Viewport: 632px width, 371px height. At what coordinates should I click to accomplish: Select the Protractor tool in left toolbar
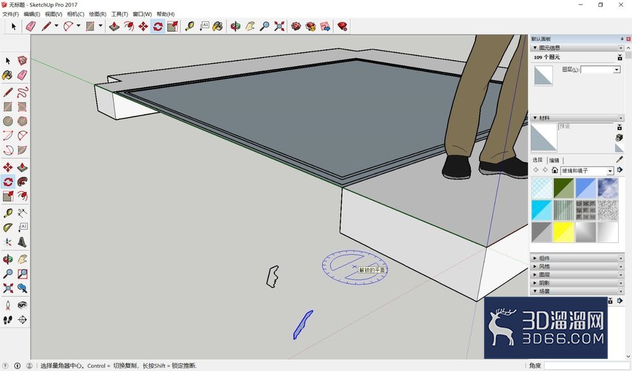tap(8, 228)
